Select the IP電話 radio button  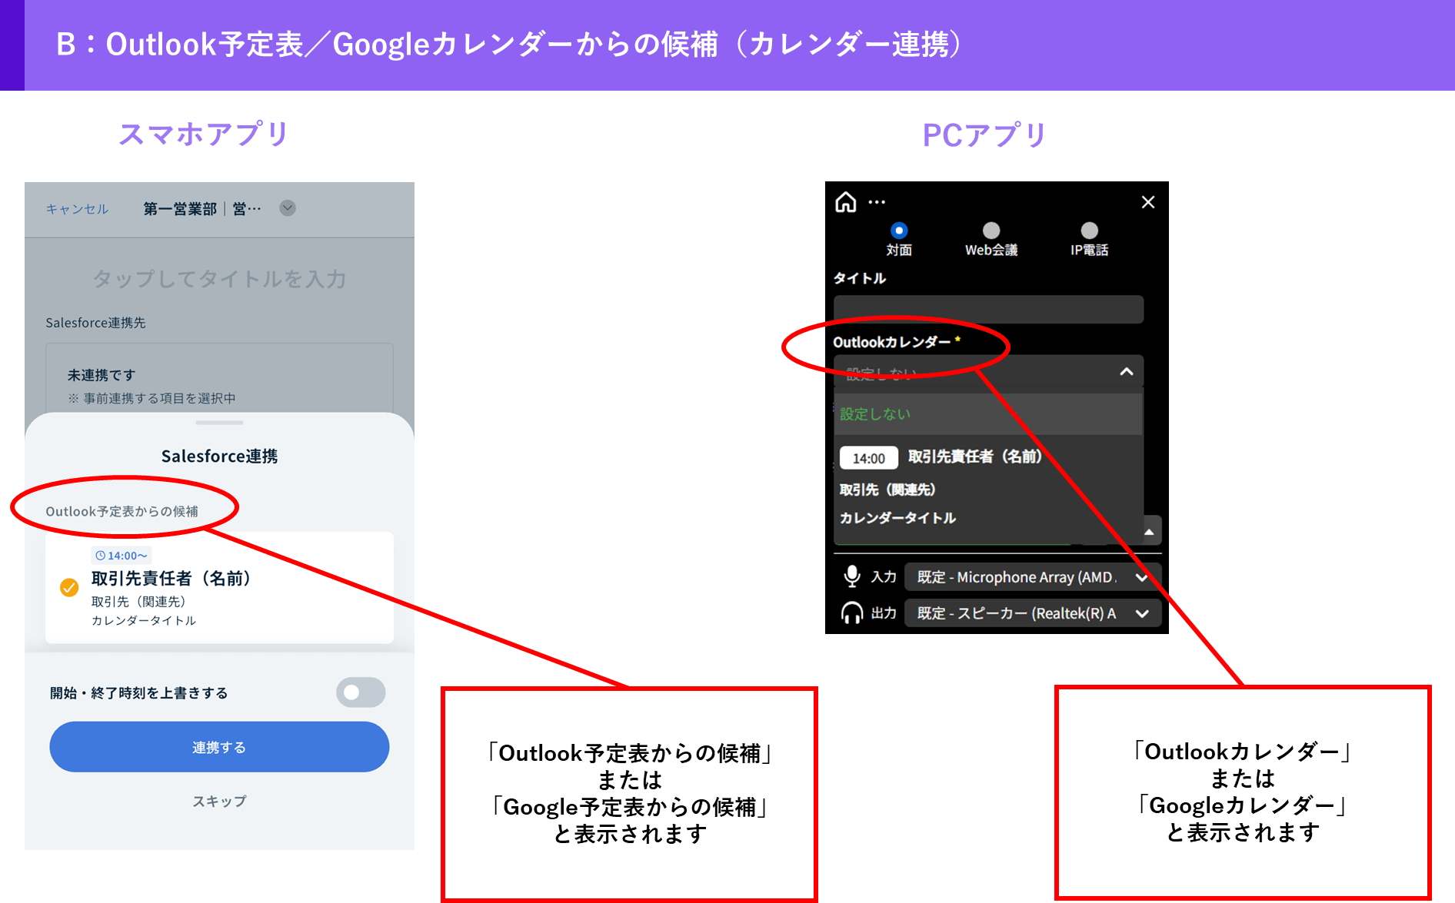[1090, 231]
